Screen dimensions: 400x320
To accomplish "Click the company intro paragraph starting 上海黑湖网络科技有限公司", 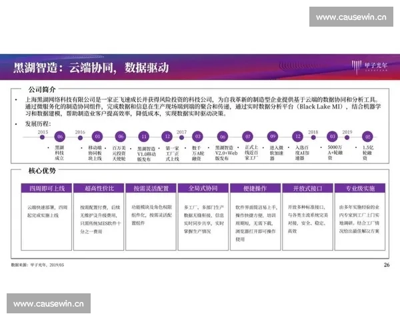I will [x=203, y=107].
